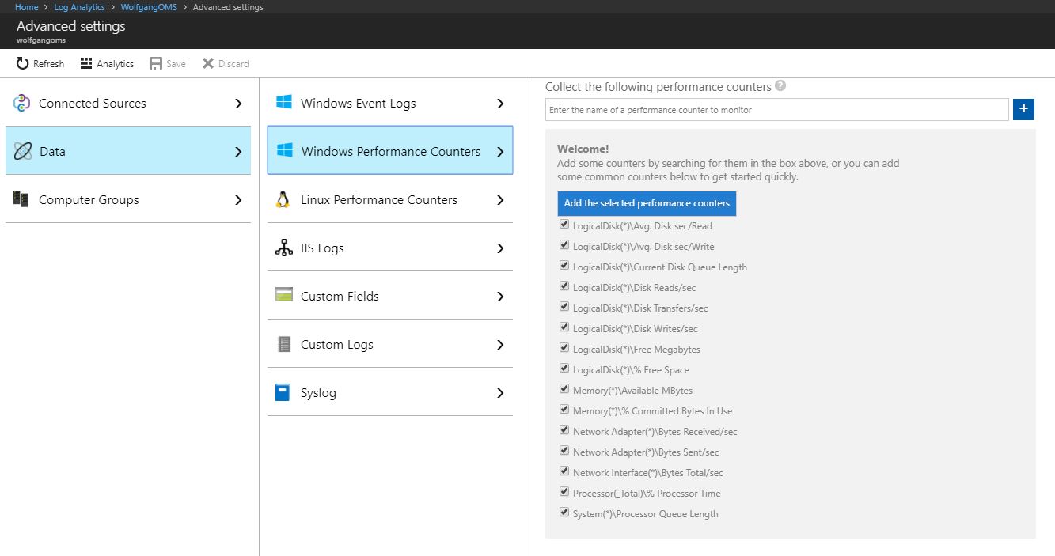1055x556 pixels.
Task: Click the Custom Fields icon
Action: point(285,296)
